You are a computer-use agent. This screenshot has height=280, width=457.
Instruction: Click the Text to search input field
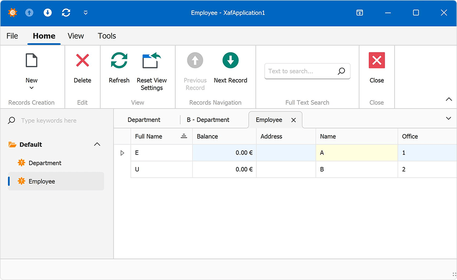click(x=301, y=71)
